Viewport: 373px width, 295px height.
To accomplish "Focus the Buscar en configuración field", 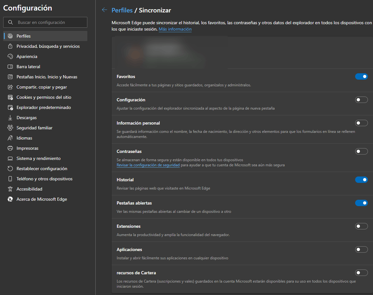I will (45, 22).
